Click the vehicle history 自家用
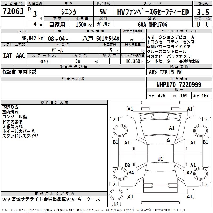This screenshot has width=213, height=213. (57, 24)
